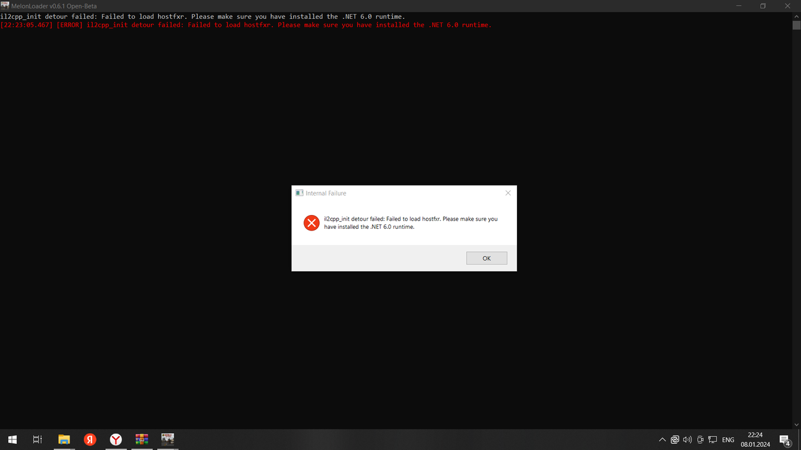Click the Internal Failure dialog title text
801x450 pixels.
[325, 193]
